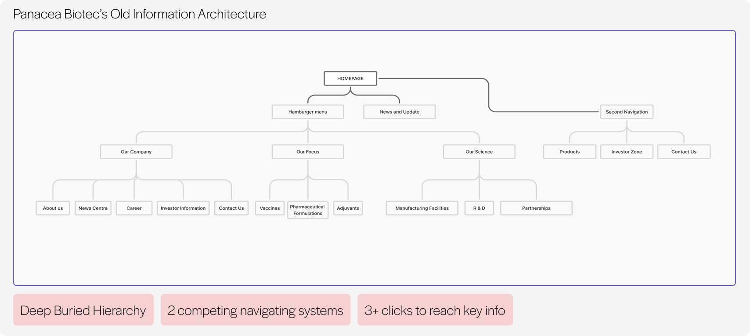This screenshot has width=750, height=336.
Task: Select the Career box
Action: click(x=134, y=208)
